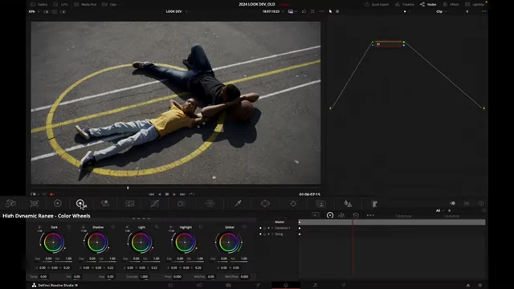Select node 01 in node graph

pos(388,44)
